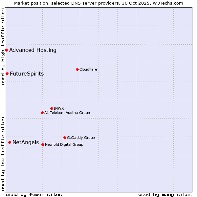
Task: Click the GoDaddy Group label
Action: (x=81, y=138)
